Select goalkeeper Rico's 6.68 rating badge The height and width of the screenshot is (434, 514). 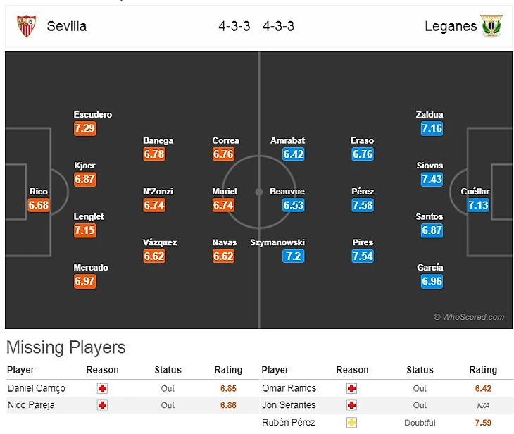[x=39, y=205]
